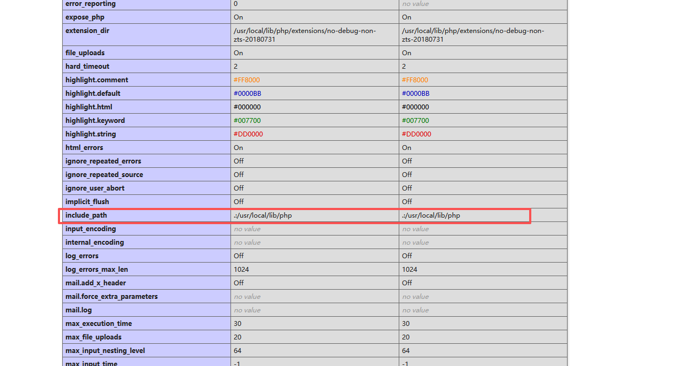Click the max_execution_time directive name
This screenshot has width=679, height=366.
click(98, 324)
